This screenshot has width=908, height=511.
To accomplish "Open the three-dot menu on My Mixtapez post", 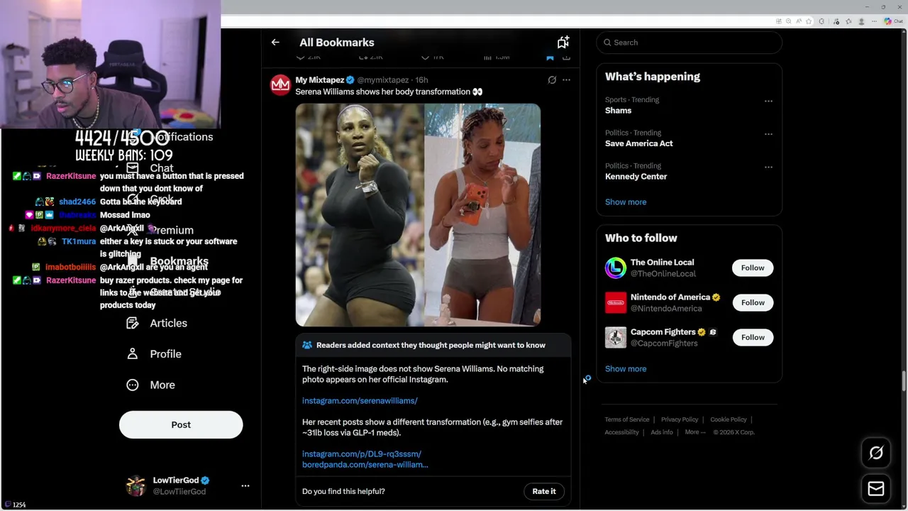I will click(x=566, y=80).
